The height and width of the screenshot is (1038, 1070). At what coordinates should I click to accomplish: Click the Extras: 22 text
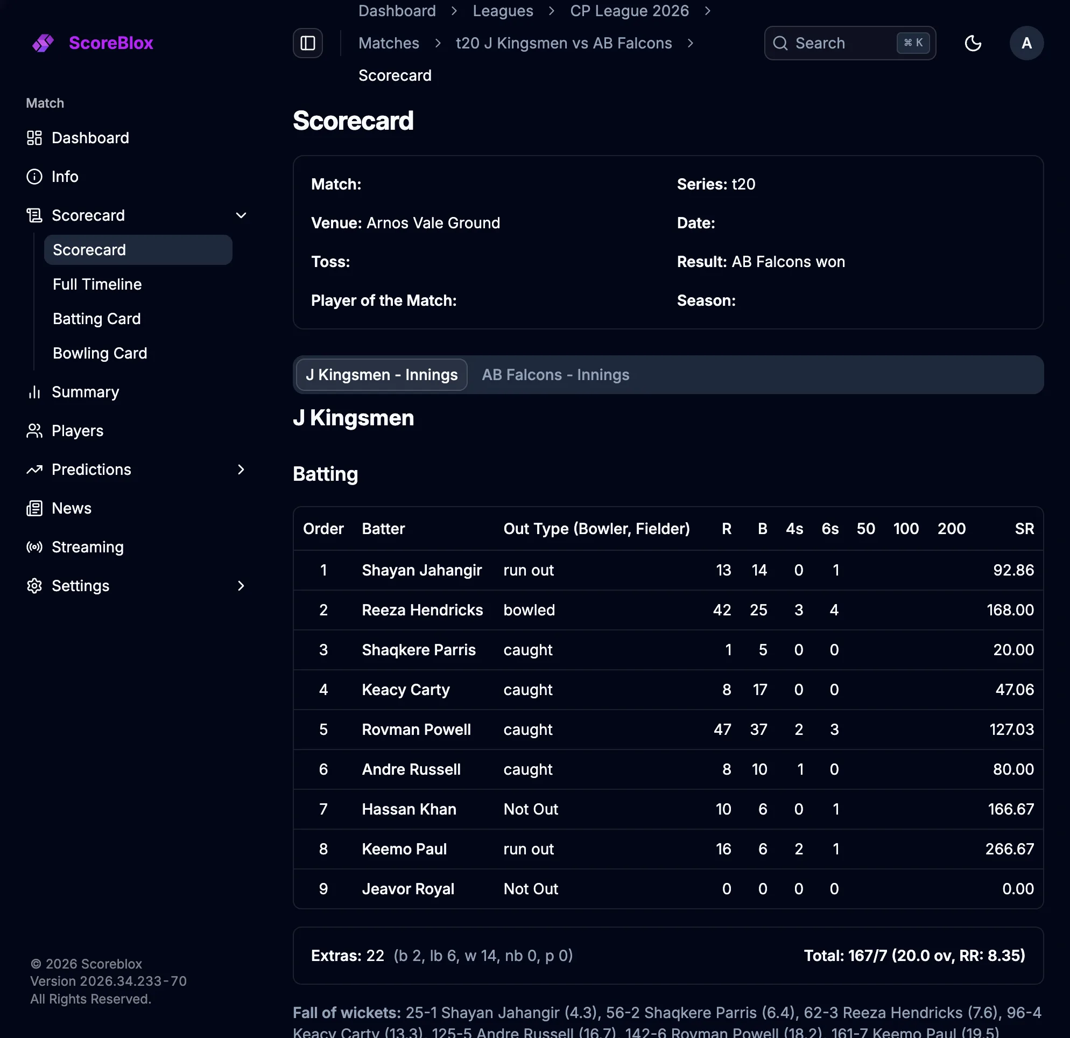(348, 956)
